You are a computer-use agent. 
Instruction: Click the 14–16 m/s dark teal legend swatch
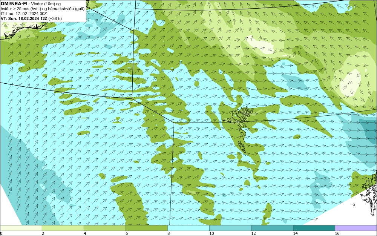314,228
